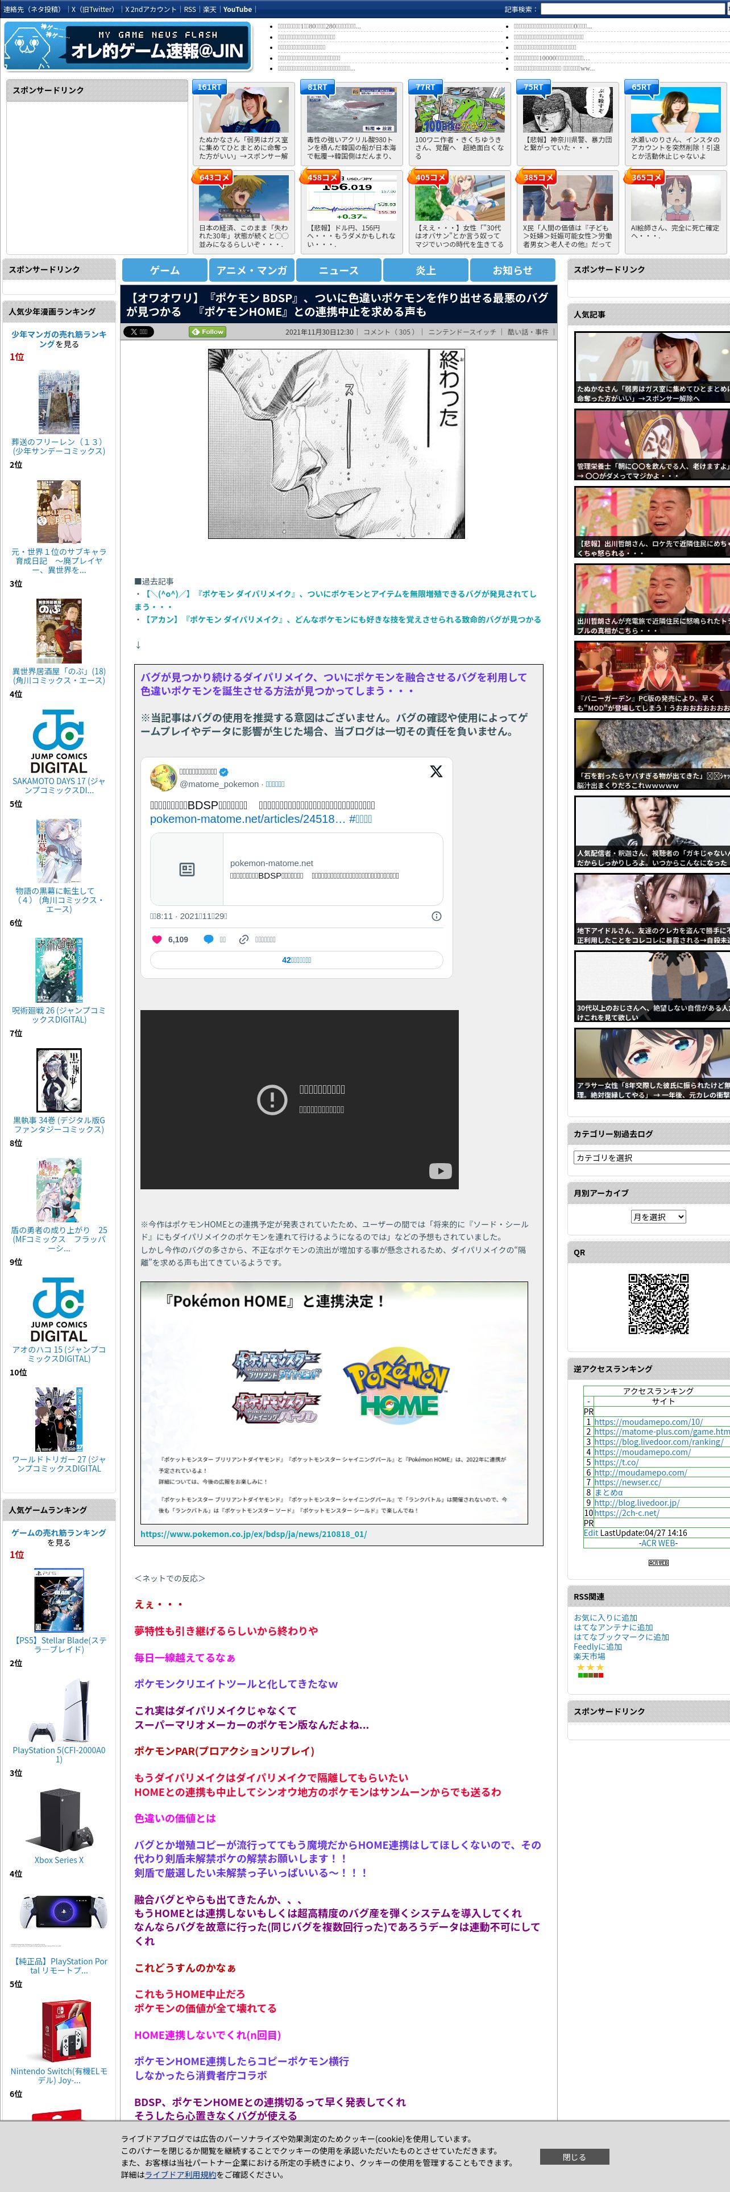Click the tweet replies read button

(x=297, y=960)
